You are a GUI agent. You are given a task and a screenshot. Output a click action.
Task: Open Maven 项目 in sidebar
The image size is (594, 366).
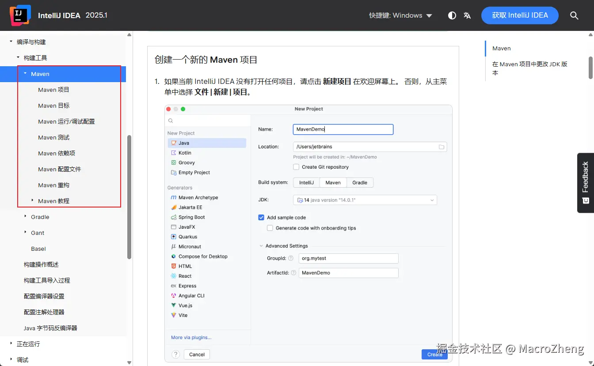[53, 90]
